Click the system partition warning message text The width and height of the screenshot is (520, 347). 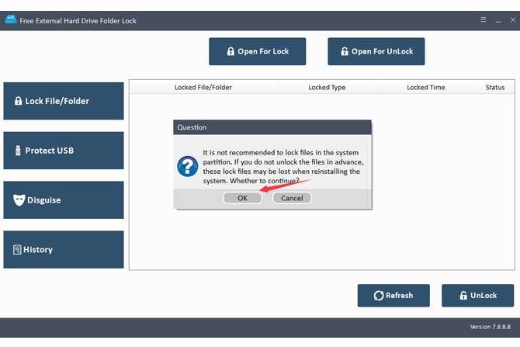tap(283, 167)
